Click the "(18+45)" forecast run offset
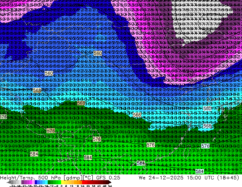Viewport: 242px width, 187px height. click(228, 178)
